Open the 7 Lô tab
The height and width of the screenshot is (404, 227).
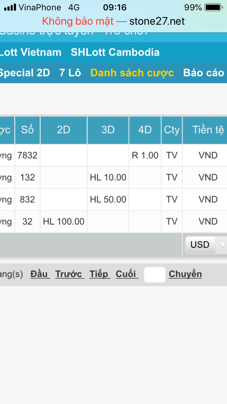pyautogui.click(x=70, y=73)
